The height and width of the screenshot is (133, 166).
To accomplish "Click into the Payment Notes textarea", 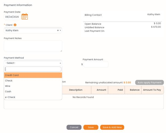I will click(33, 46).
